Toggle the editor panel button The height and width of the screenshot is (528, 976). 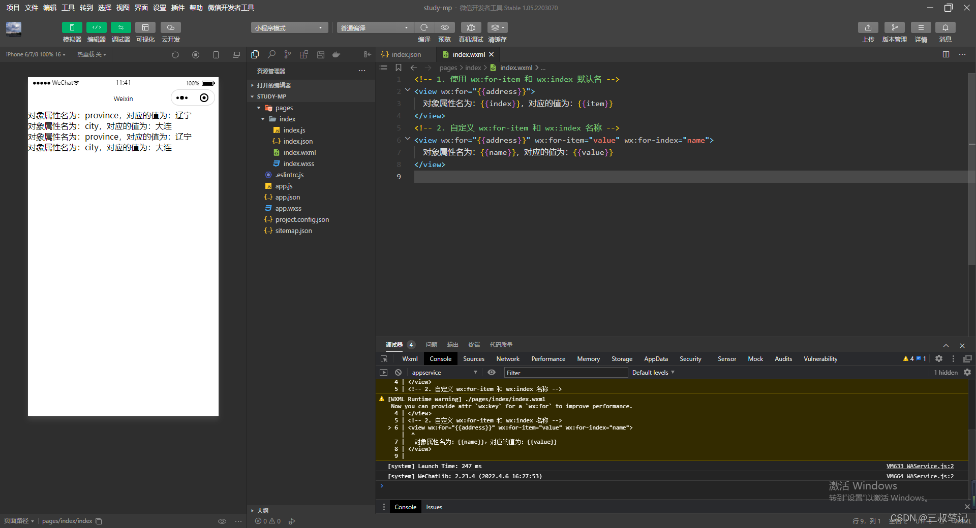point(97,27)
